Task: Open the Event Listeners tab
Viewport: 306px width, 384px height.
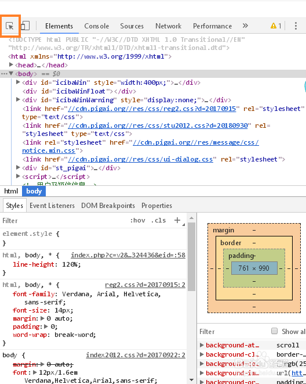Action: (x=52, y=206)
